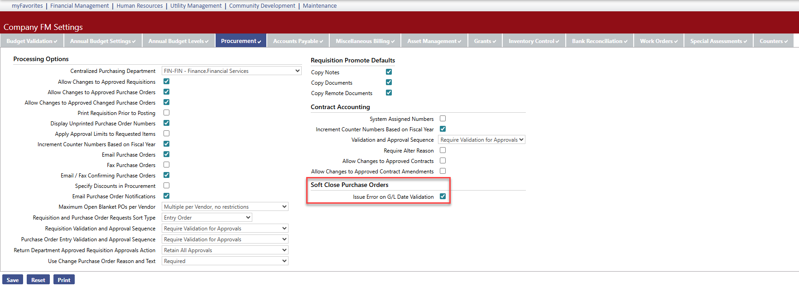Expand Contract Validation and Approval Sequence dropdown
The height and width of the screenshot is (287, 799).
pyautogui.click(x=481, y=140)
